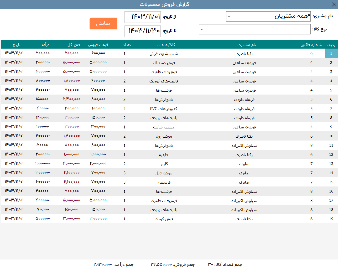Sort by قیمت فروش column header
The image size is (338, 270).
(98, 45)
